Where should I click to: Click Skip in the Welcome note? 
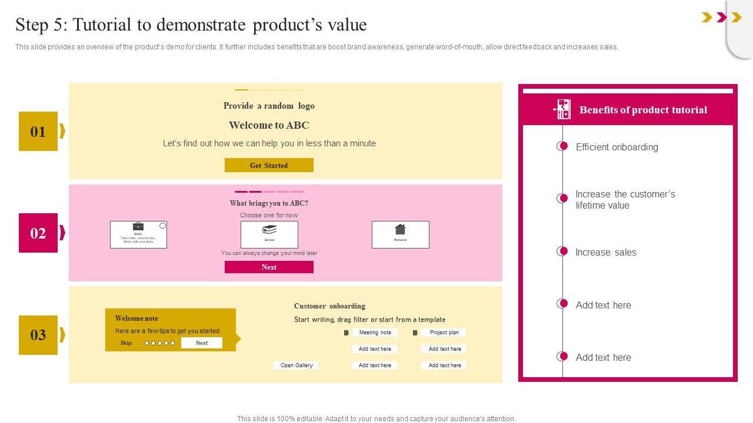click(126, 343)
